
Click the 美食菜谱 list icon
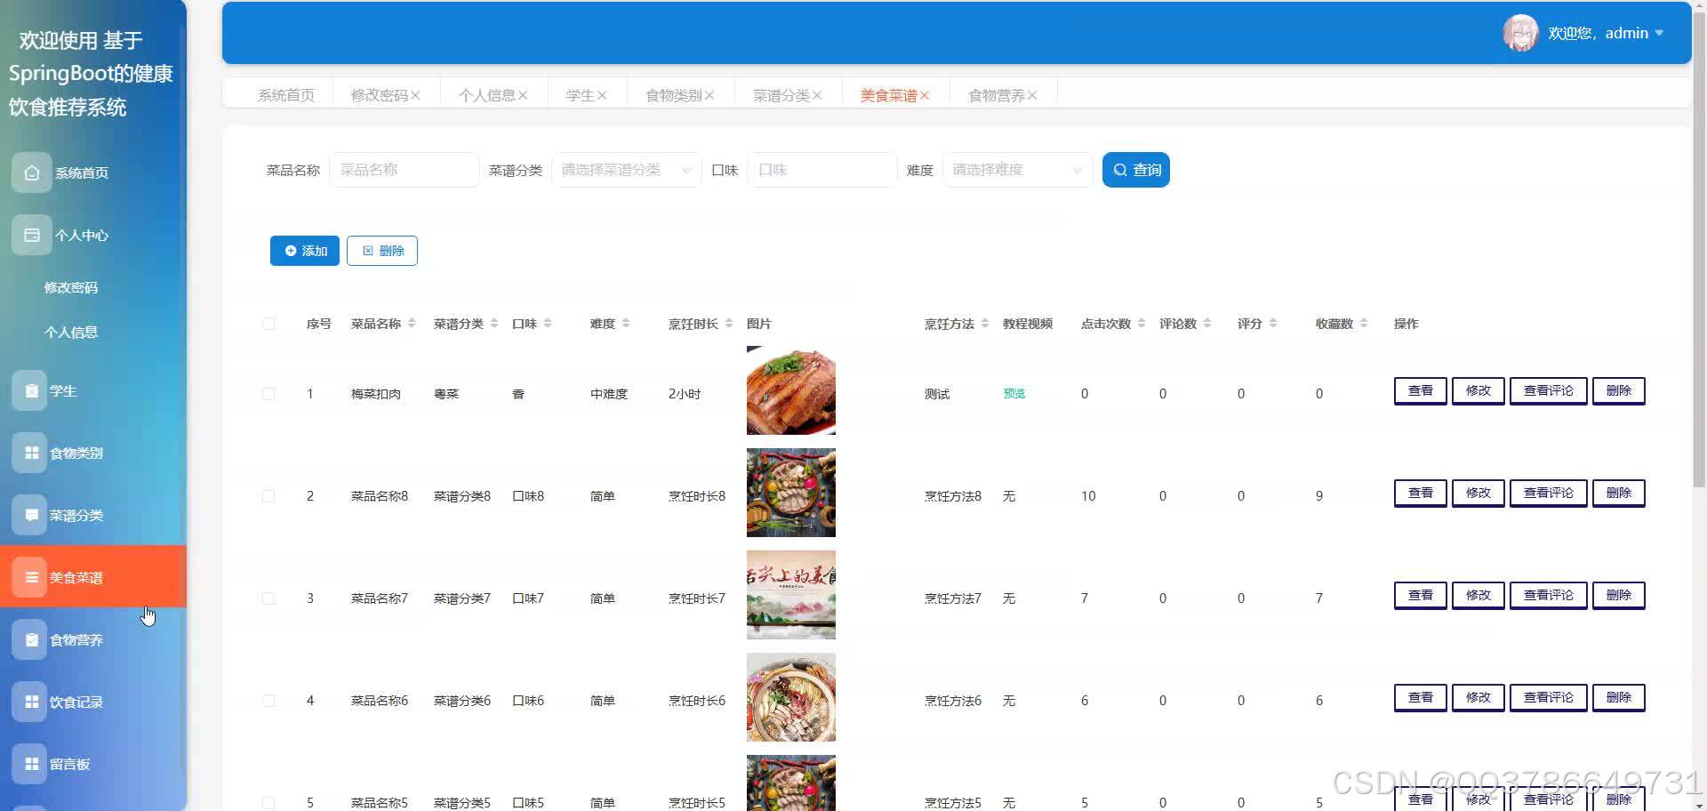coord(30,577)
